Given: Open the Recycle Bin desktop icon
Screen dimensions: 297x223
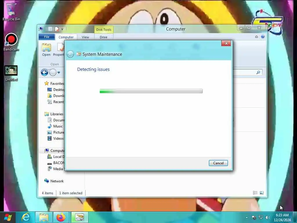Looking at the screenshot, I should click(x=11, y=12).
